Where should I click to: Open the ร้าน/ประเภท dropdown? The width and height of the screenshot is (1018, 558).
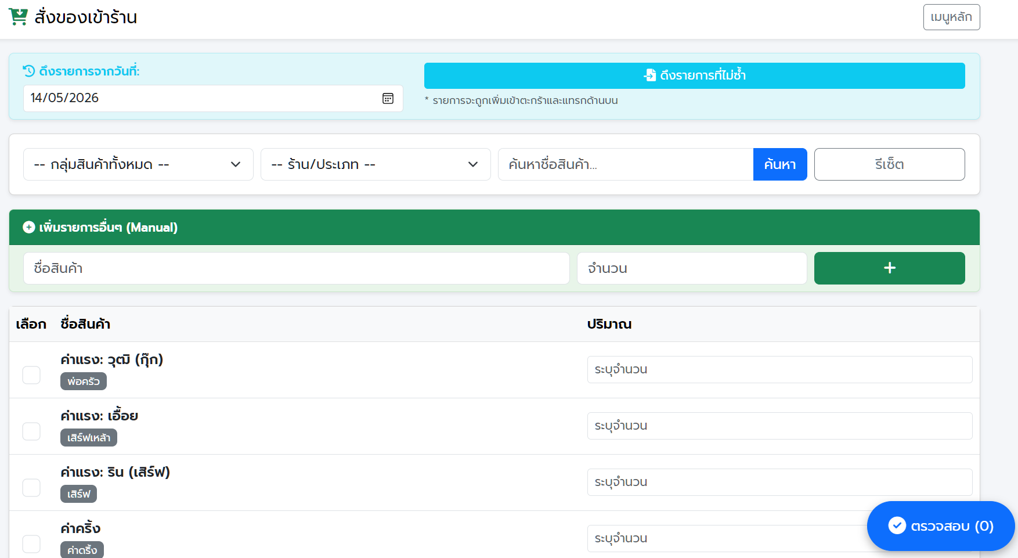tap(376, 164)
